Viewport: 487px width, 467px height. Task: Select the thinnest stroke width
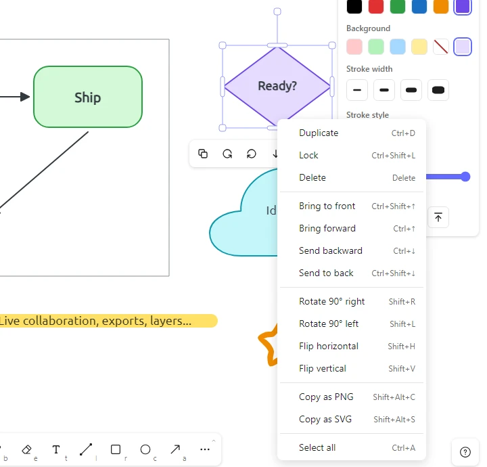pyautogui.click(x=357, y=90)
